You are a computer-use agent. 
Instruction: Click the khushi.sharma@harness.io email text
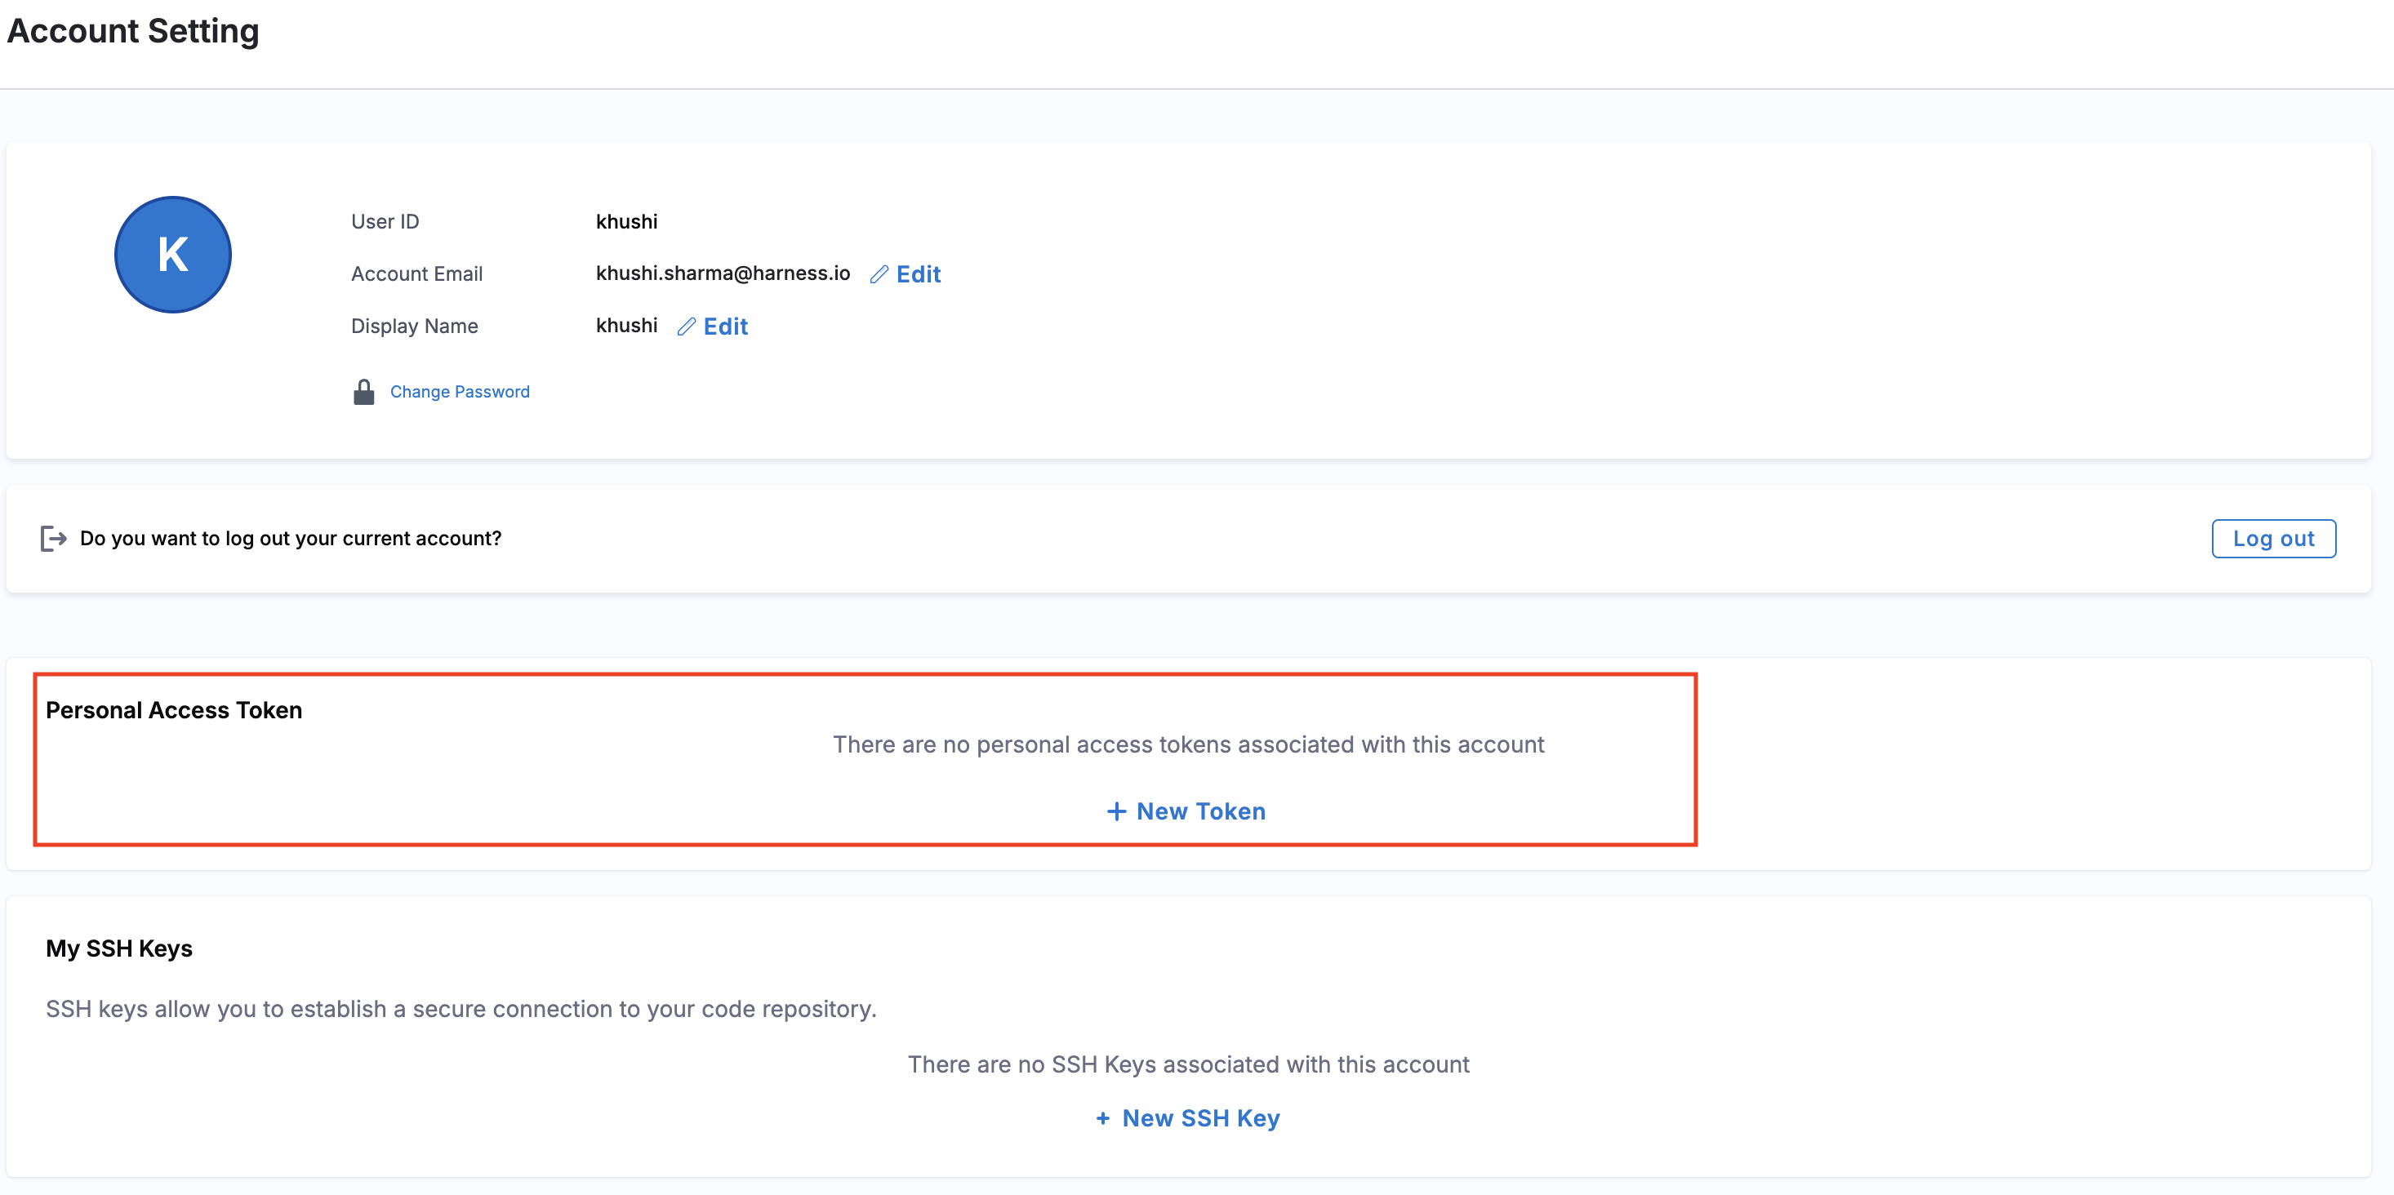click(722, 273)
